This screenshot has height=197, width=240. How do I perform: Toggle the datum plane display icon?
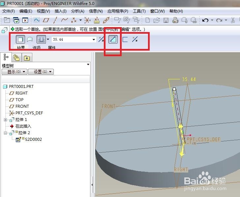[x=46, y=20]
